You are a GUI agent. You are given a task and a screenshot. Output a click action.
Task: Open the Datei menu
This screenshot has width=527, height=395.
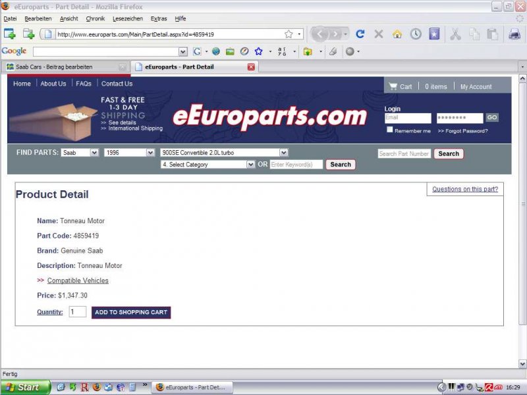(x=10, y=18)
